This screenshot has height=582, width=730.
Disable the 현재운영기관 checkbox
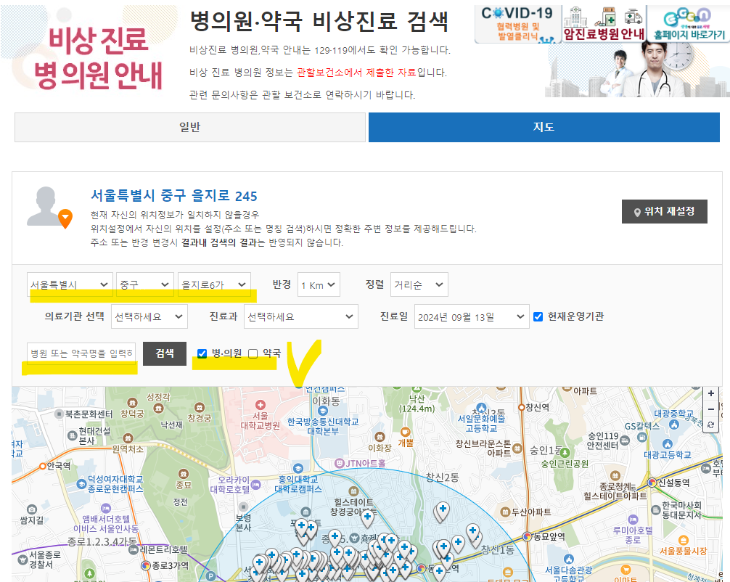[x=538, y=315]
